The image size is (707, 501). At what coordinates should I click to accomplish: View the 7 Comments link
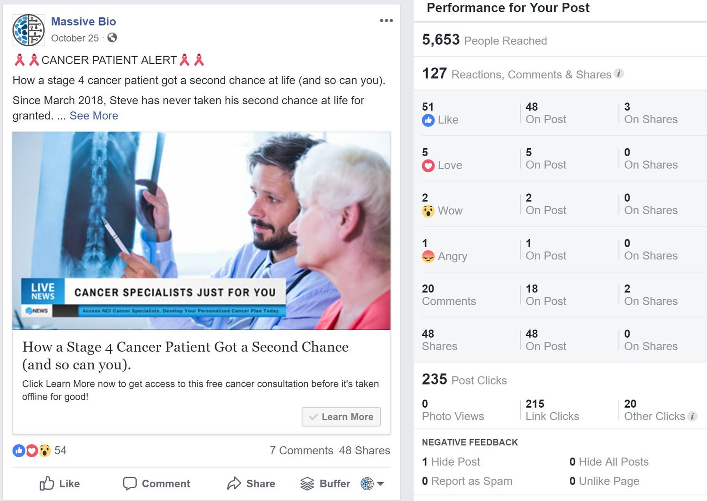coord(301,451)
